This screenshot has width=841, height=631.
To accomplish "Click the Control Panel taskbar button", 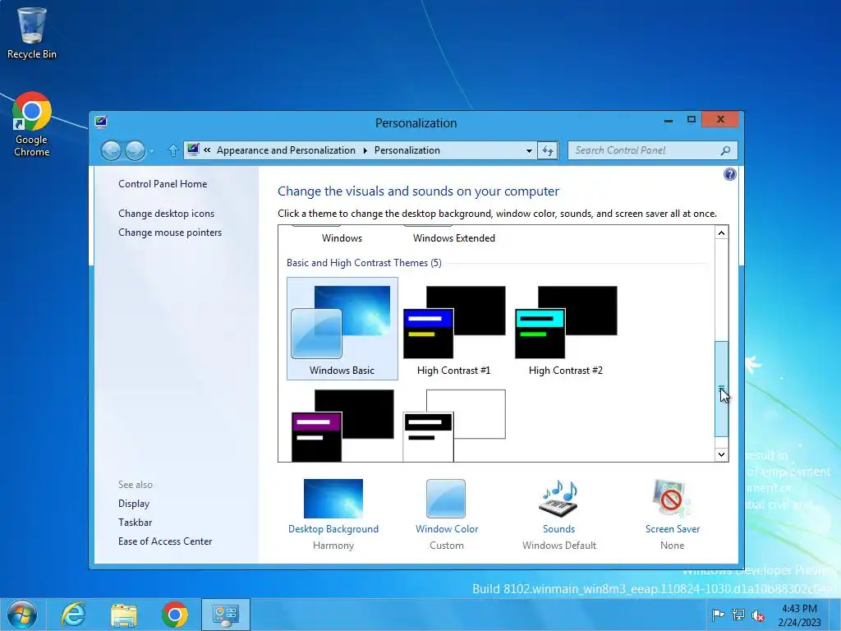I will (x=225, y=615).
